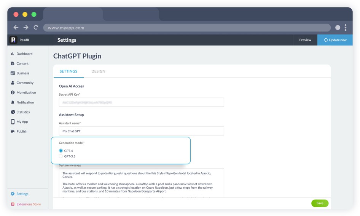The height and width of the screenshot is (216, 360).
Task: Click the yellow minimize window button
Action: pos(25,14)
